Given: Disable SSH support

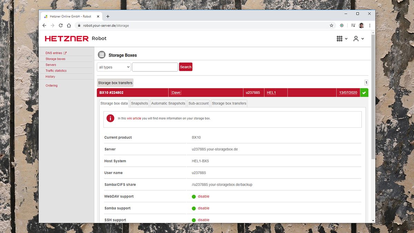Looking at the screenshot, I should (x=204, y=220).
